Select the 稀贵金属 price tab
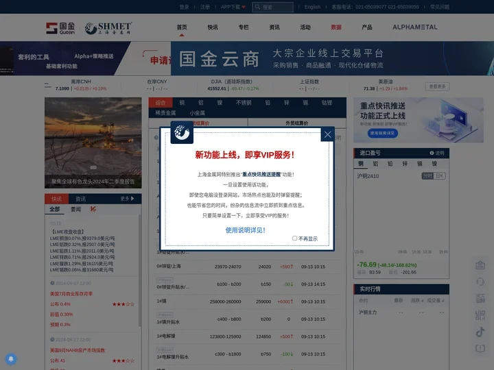Image resolution: width=494 pixels, height=370 pixels. (165, 112)
